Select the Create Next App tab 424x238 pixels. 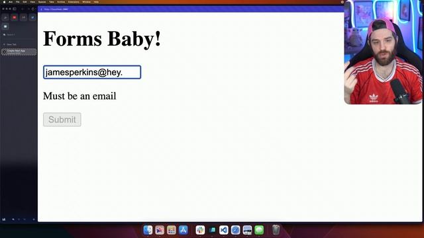[19, 52]
